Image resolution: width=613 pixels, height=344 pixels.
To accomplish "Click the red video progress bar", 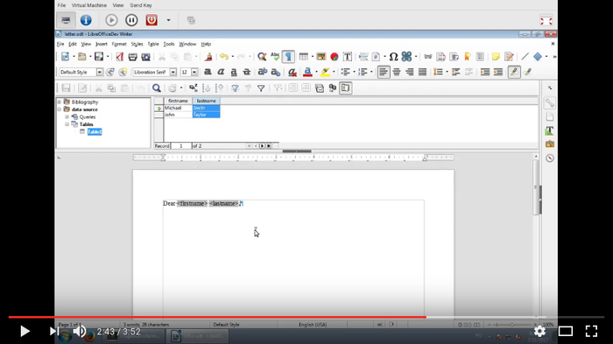I will tap(217, 317).
